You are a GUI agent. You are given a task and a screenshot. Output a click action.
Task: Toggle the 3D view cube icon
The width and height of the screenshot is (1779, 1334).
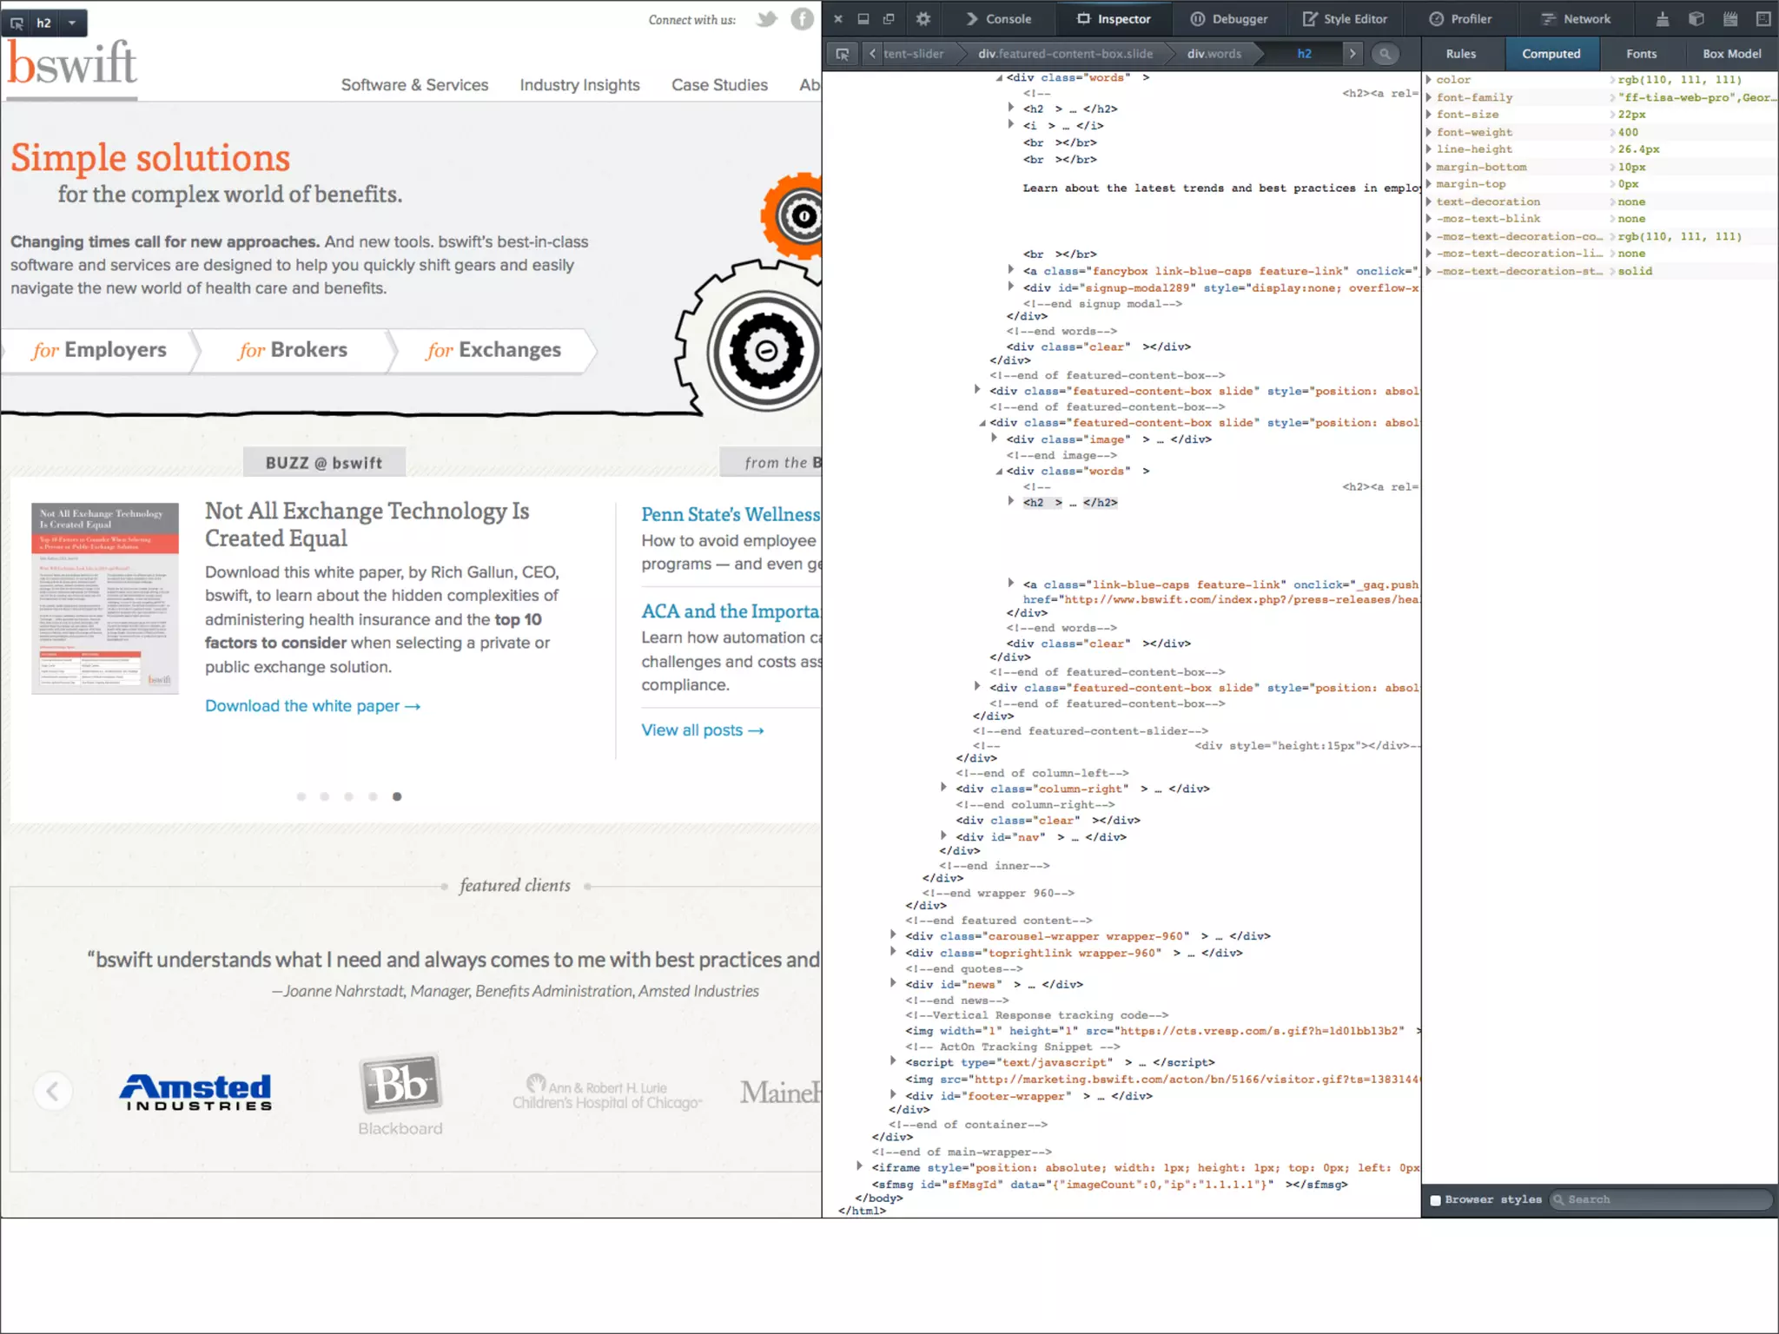coord(1696,18)
